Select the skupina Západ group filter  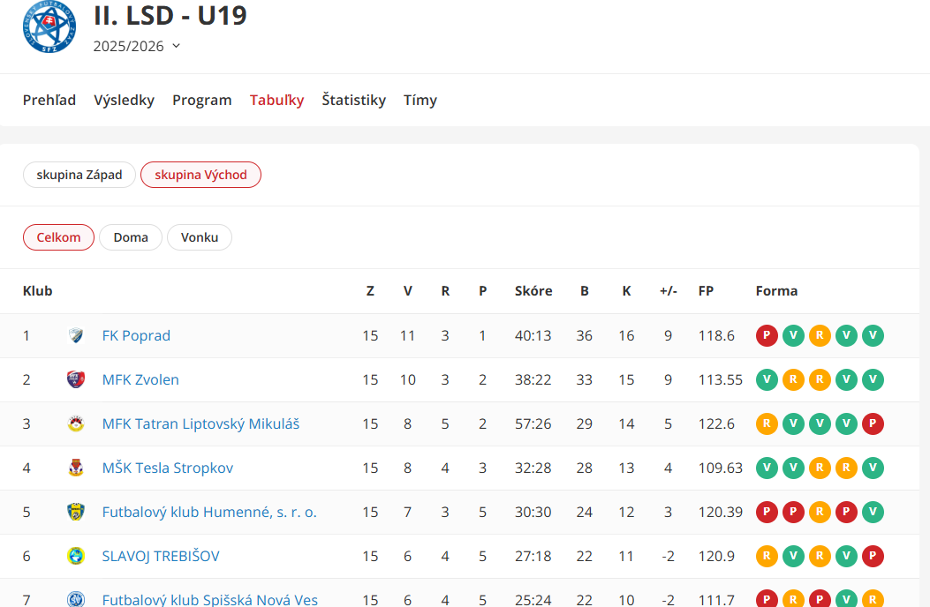point(79,175)
